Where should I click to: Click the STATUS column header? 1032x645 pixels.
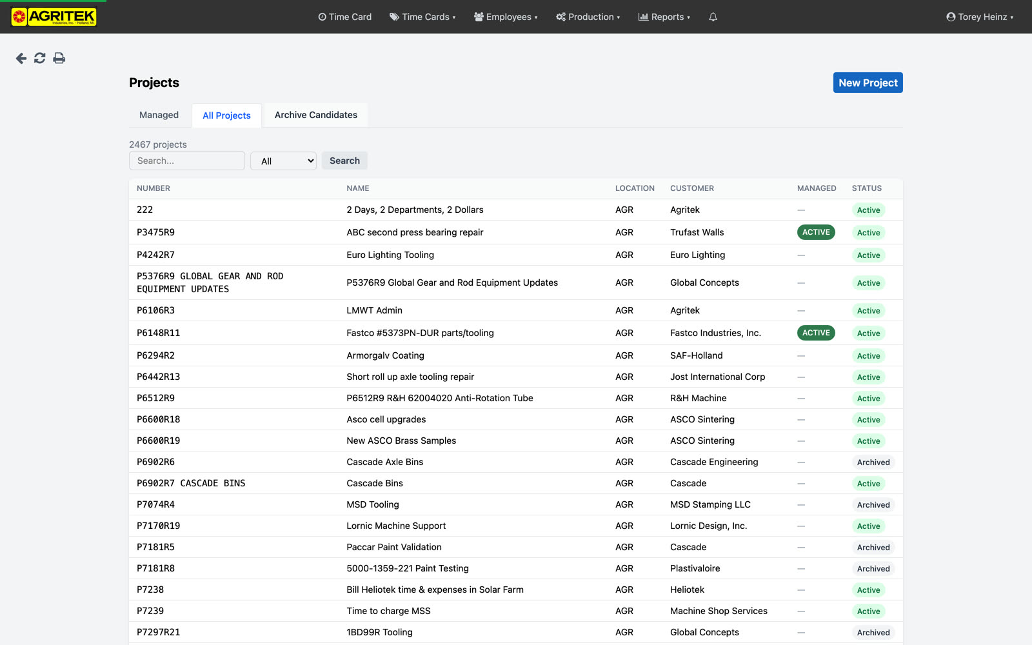point(867,188)
